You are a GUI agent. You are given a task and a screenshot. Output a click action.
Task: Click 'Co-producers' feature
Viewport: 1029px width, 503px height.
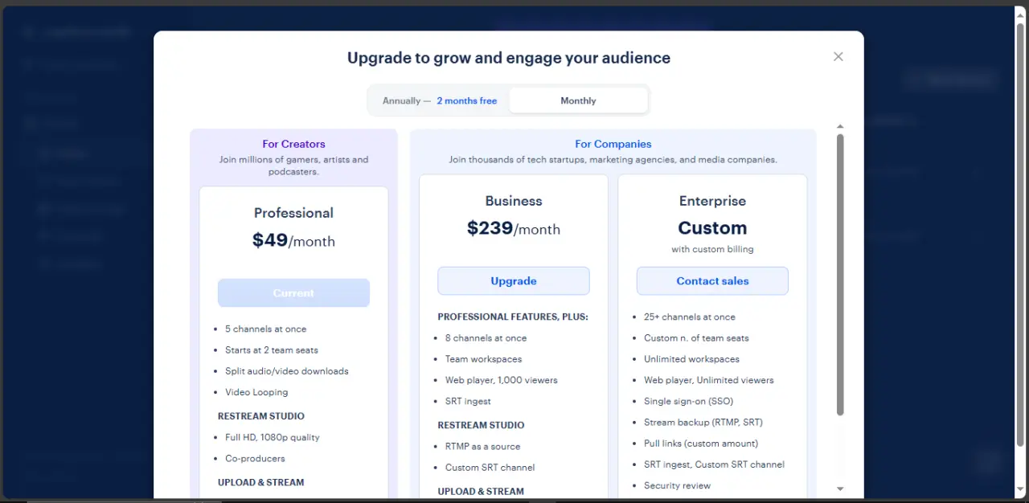[255, 458]
